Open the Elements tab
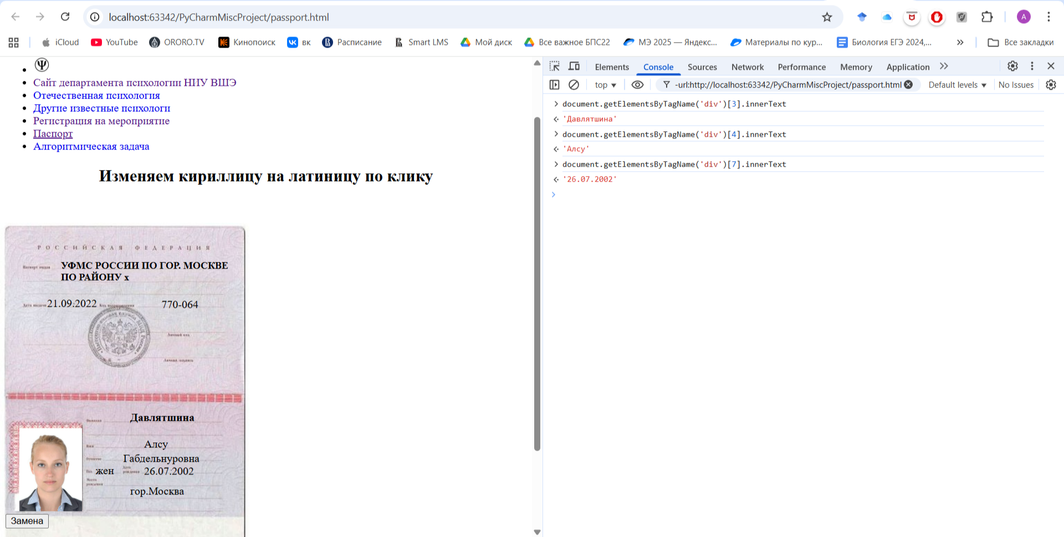The height and width of the screenshot is (537, 1064). pos(612,67)
